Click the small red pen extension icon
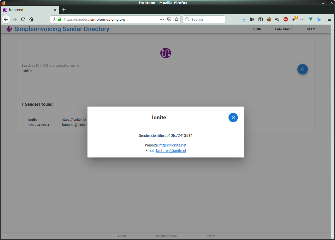 click(302, 19)
